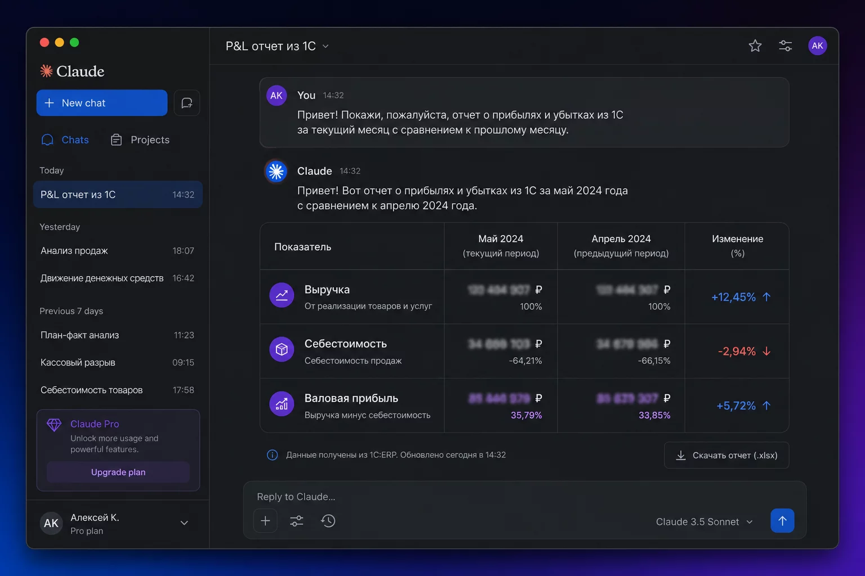Screen dimensions: 865x576
Task: Open the Себестоимость товаров chat
Action: tap(118, 390)
